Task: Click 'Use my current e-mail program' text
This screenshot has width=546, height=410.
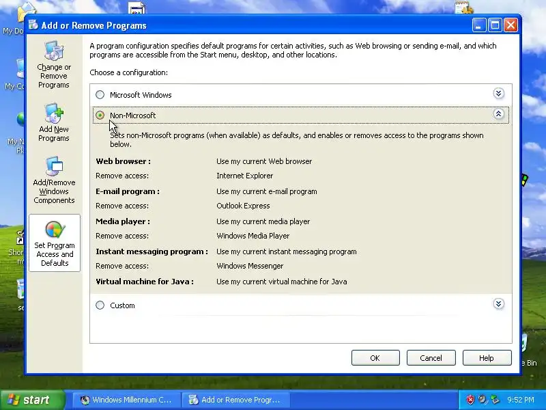Action: point(267,191)
